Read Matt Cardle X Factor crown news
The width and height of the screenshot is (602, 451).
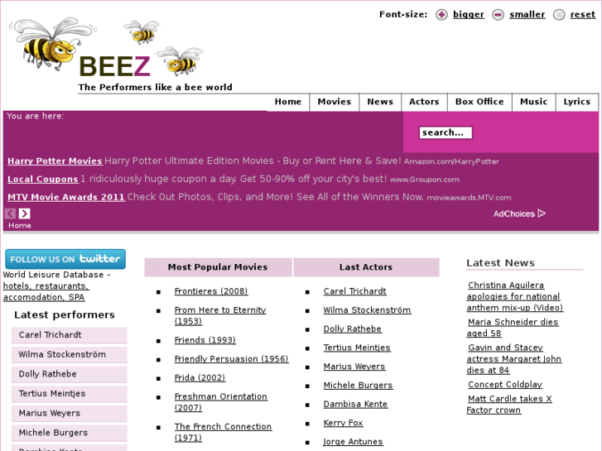509,404
